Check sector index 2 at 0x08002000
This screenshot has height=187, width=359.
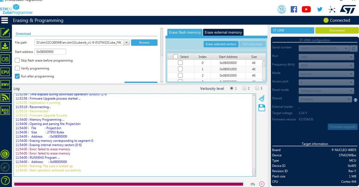coord(180,75)
